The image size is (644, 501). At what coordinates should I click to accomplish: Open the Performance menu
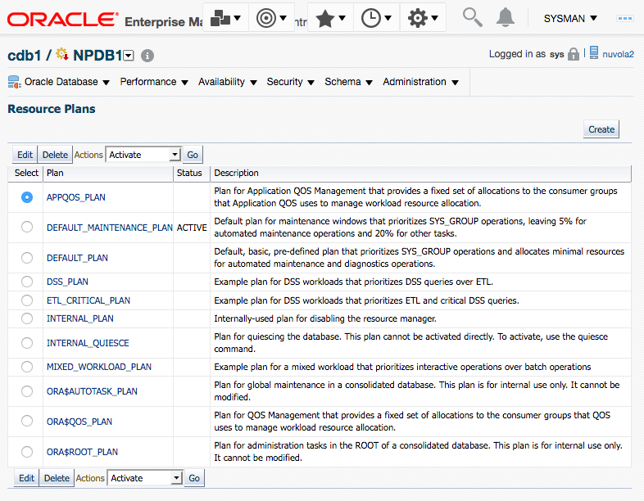point(154,82)
